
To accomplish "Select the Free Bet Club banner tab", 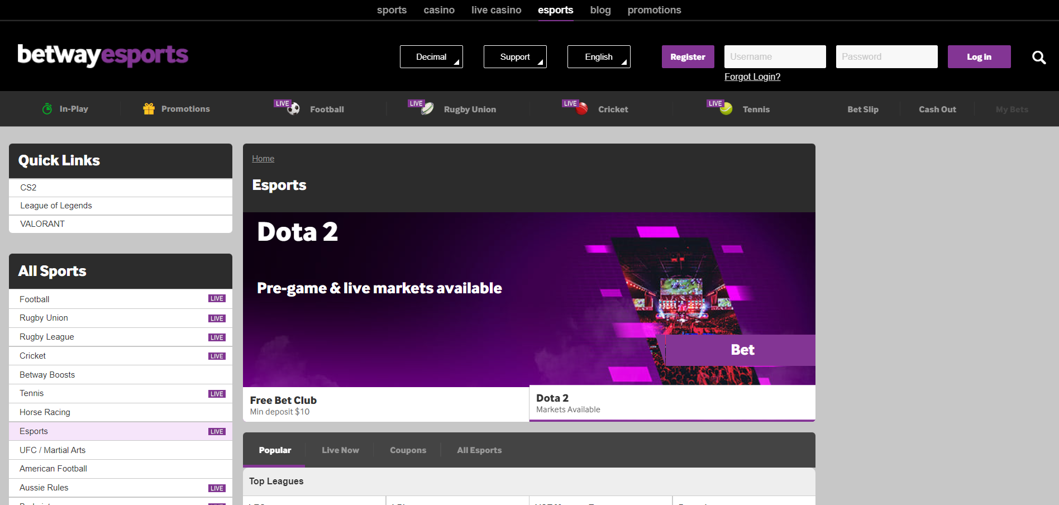I will (x=386, y=405).
